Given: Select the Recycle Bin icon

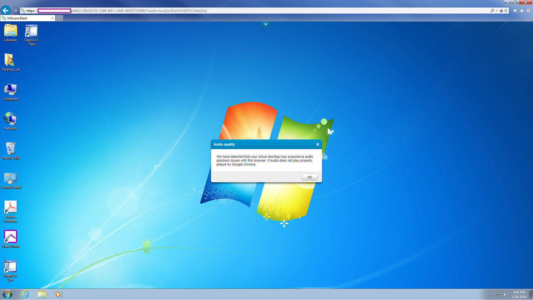Looking at the screenshot, I should pos(10,151).
